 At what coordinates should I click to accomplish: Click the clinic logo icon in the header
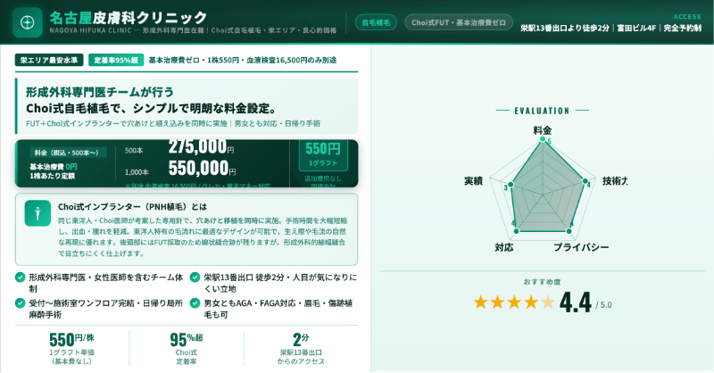click(x=28, y=22)
